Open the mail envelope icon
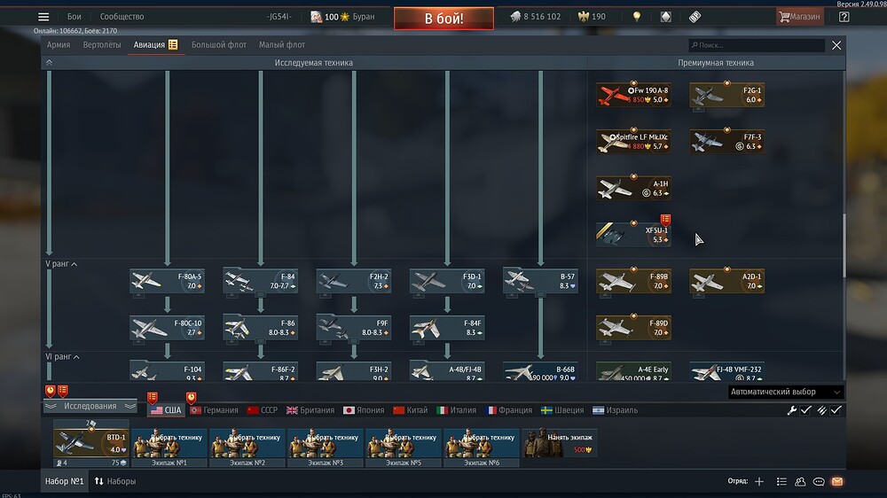The image size is (887, 498). coord(836,481)
